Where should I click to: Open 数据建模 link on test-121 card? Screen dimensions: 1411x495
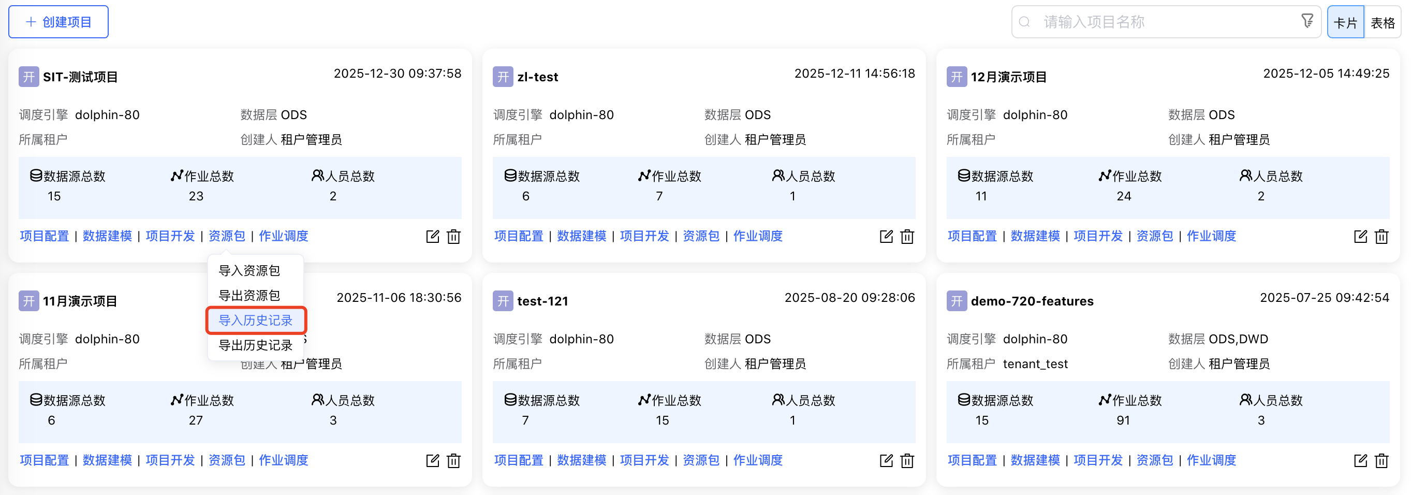coord(581,460)
